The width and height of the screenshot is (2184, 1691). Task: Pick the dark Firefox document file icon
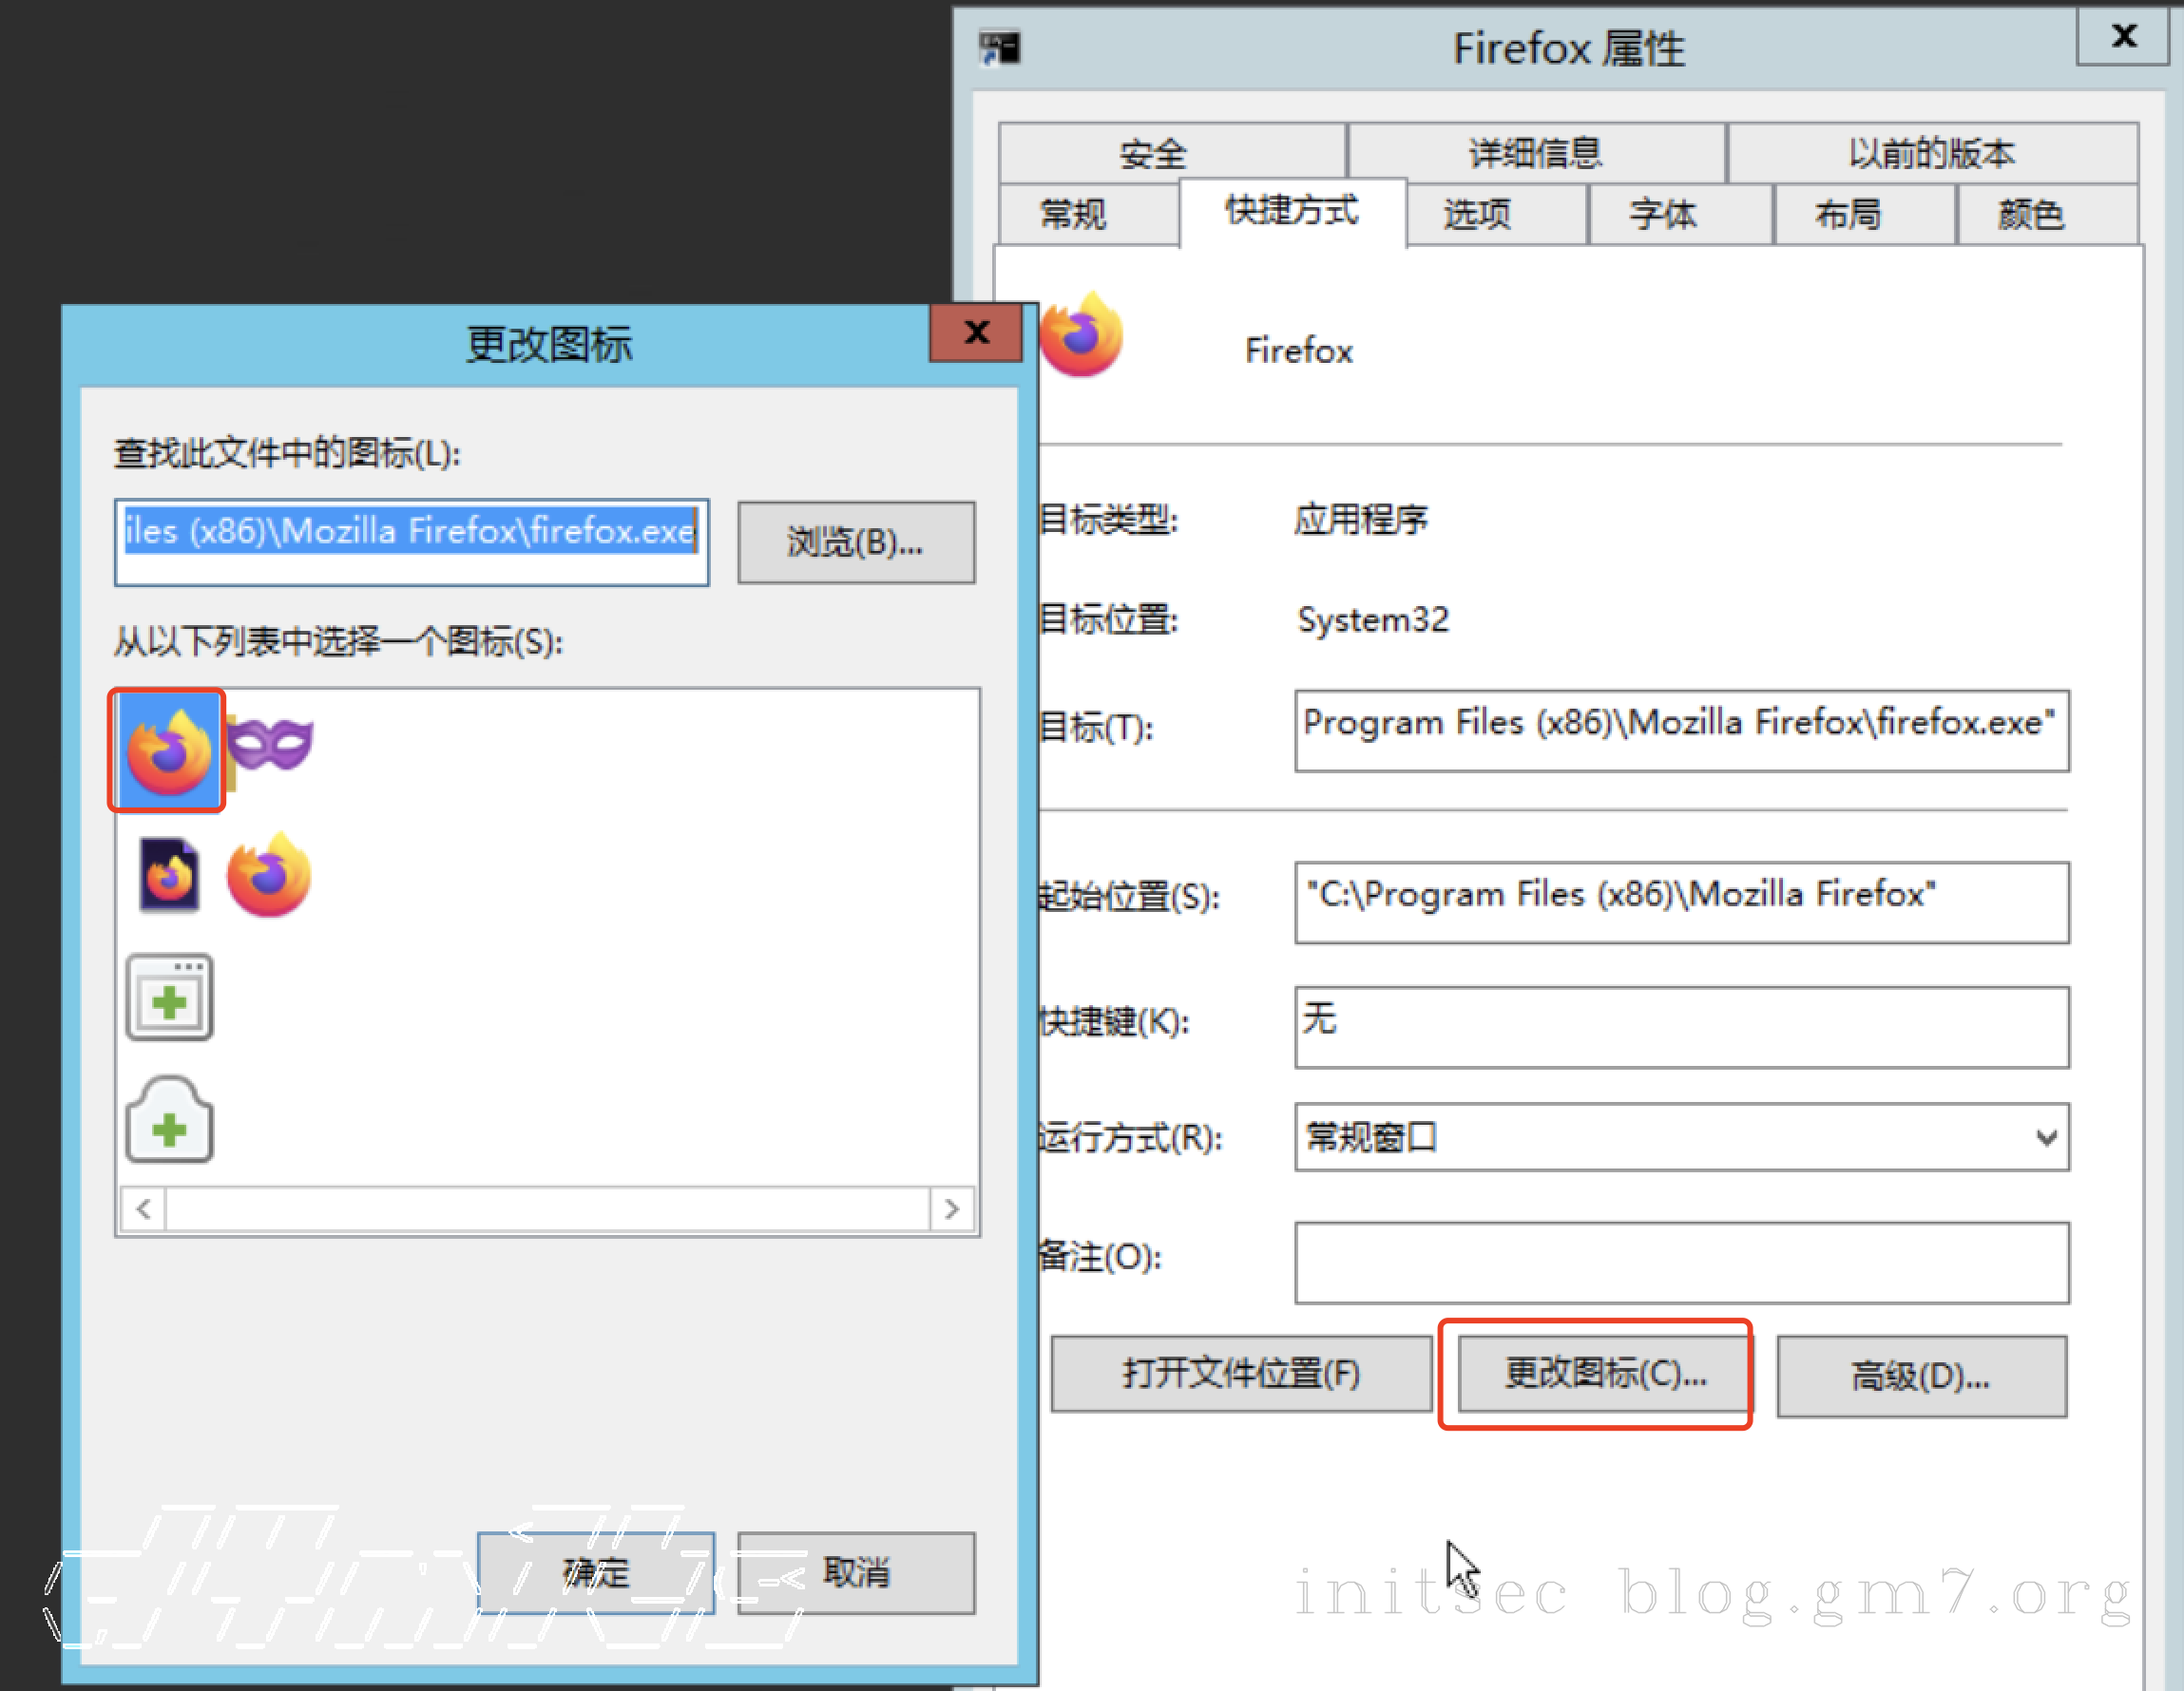pyautogui.click(x=169, y=876)
